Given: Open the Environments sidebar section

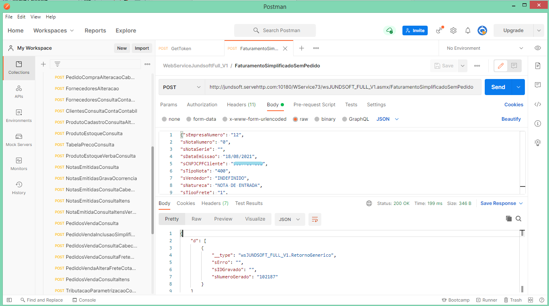Looking at the screenshot, I should pos(18,116).
